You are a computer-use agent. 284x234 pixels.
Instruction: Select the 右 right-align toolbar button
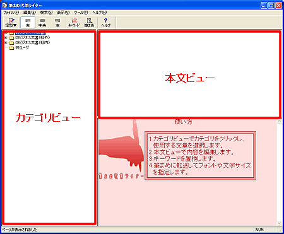pos(57,23)
